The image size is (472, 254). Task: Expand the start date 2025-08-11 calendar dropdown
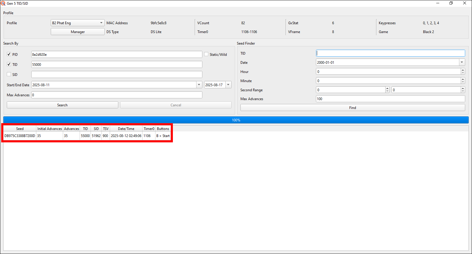[199, 85]
